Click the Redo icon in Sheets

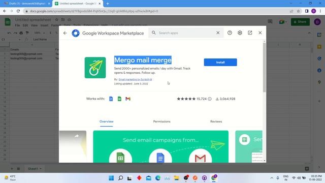pos(15,33)
